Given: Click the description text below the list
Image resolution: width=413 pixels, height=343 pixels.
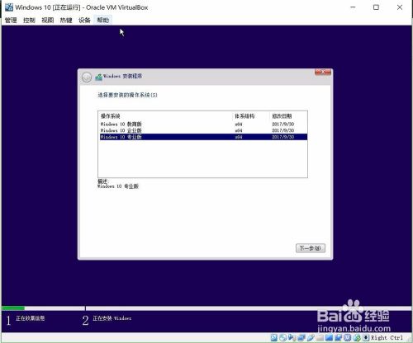Looking at the screenshot, I should (x=118, y=186).
